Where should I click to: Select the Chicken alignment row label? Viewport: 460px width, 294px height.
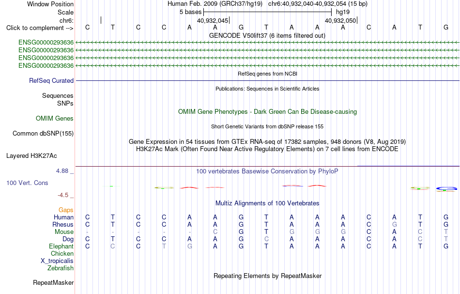pyautogui.click(x=62, y=253)
